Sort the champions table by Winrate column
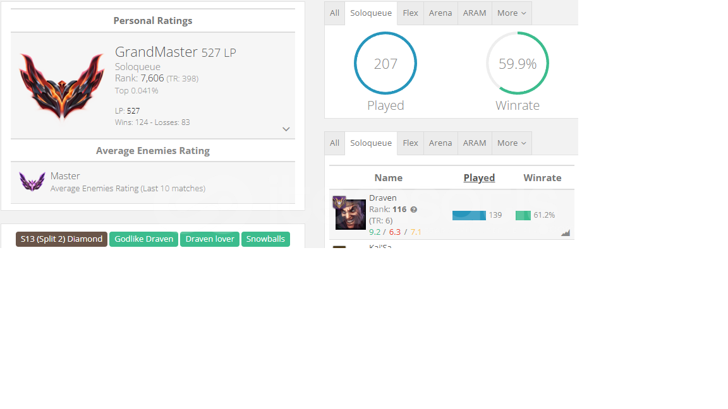728x409 pixels. coord(542,177)
